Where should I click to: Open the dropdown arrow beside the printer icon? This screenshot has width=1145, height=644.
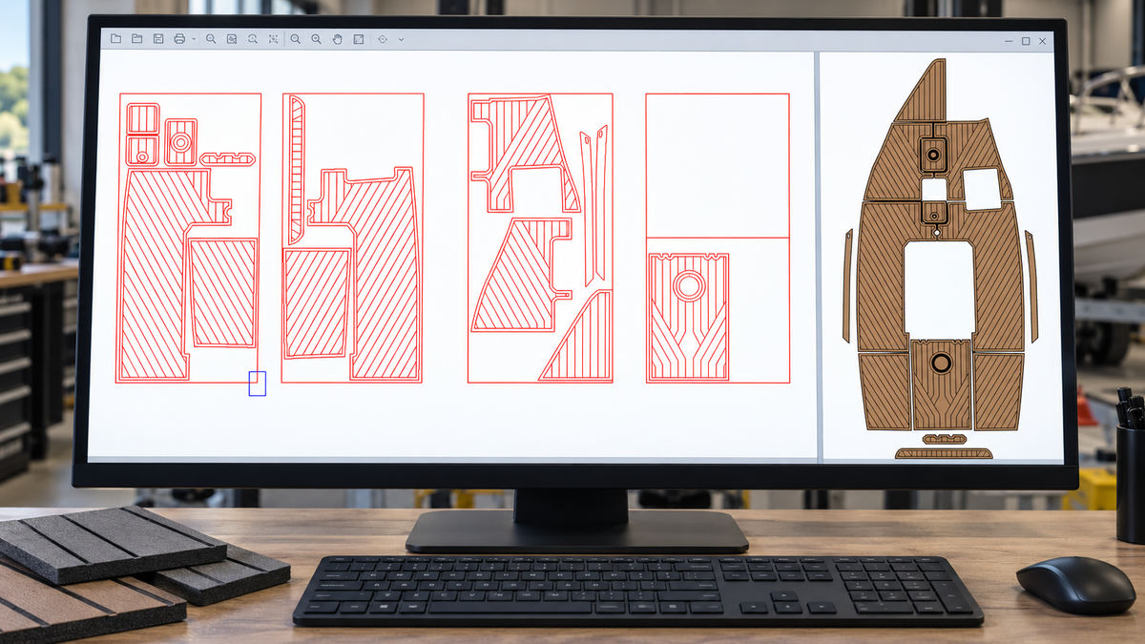(194, 39)
